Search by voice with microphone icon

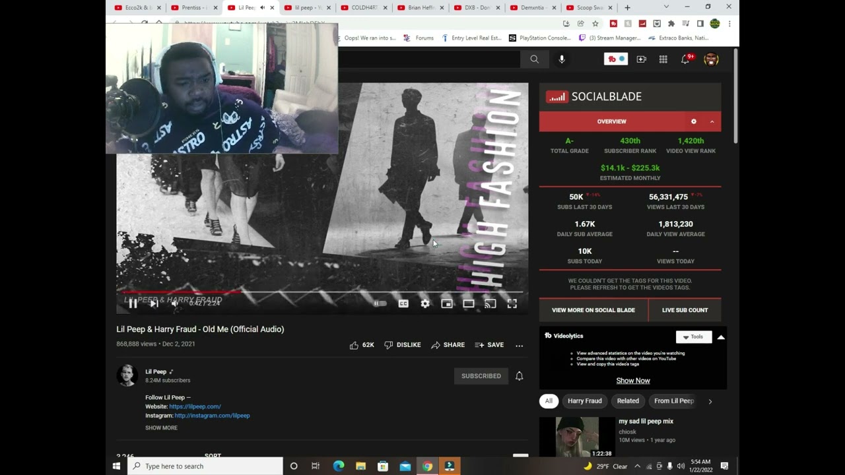(562, 59)
